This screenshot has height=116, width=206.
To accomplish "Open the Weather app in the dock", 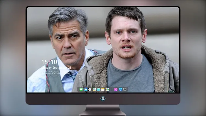I will 85,90.
